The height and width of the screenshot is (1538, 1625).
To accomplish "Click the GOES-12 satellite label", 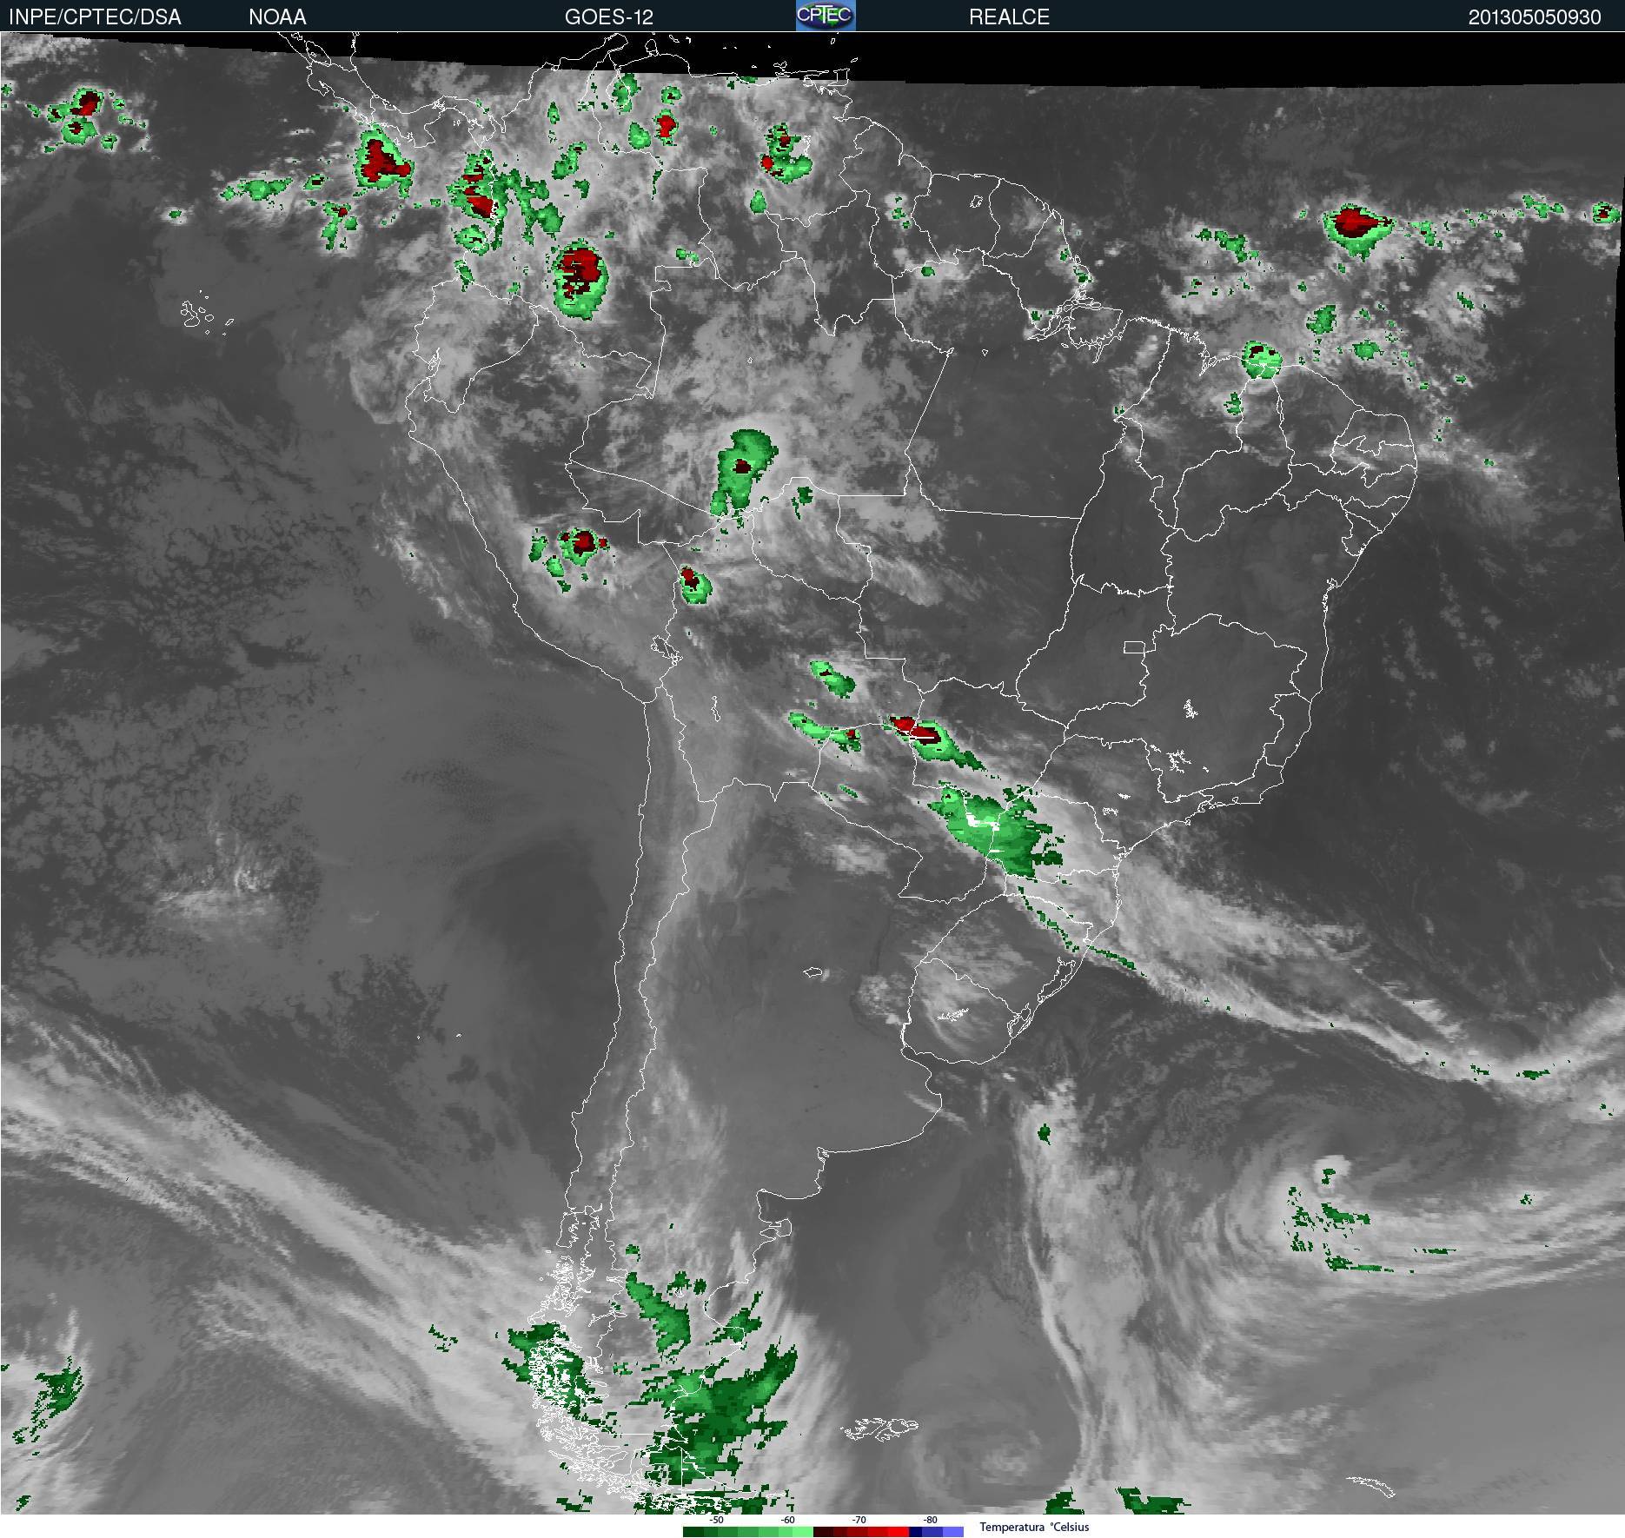I will coord(608,17).
